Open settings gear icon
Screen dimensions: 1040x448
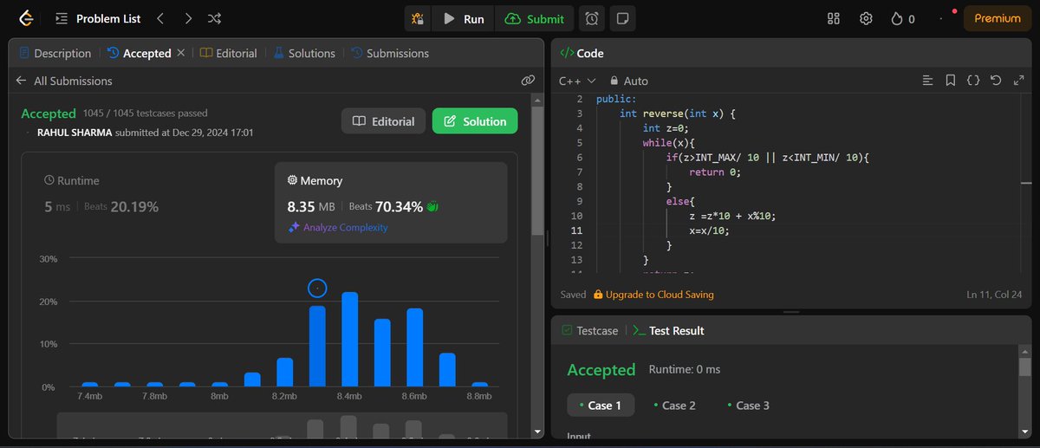point(865,18)
